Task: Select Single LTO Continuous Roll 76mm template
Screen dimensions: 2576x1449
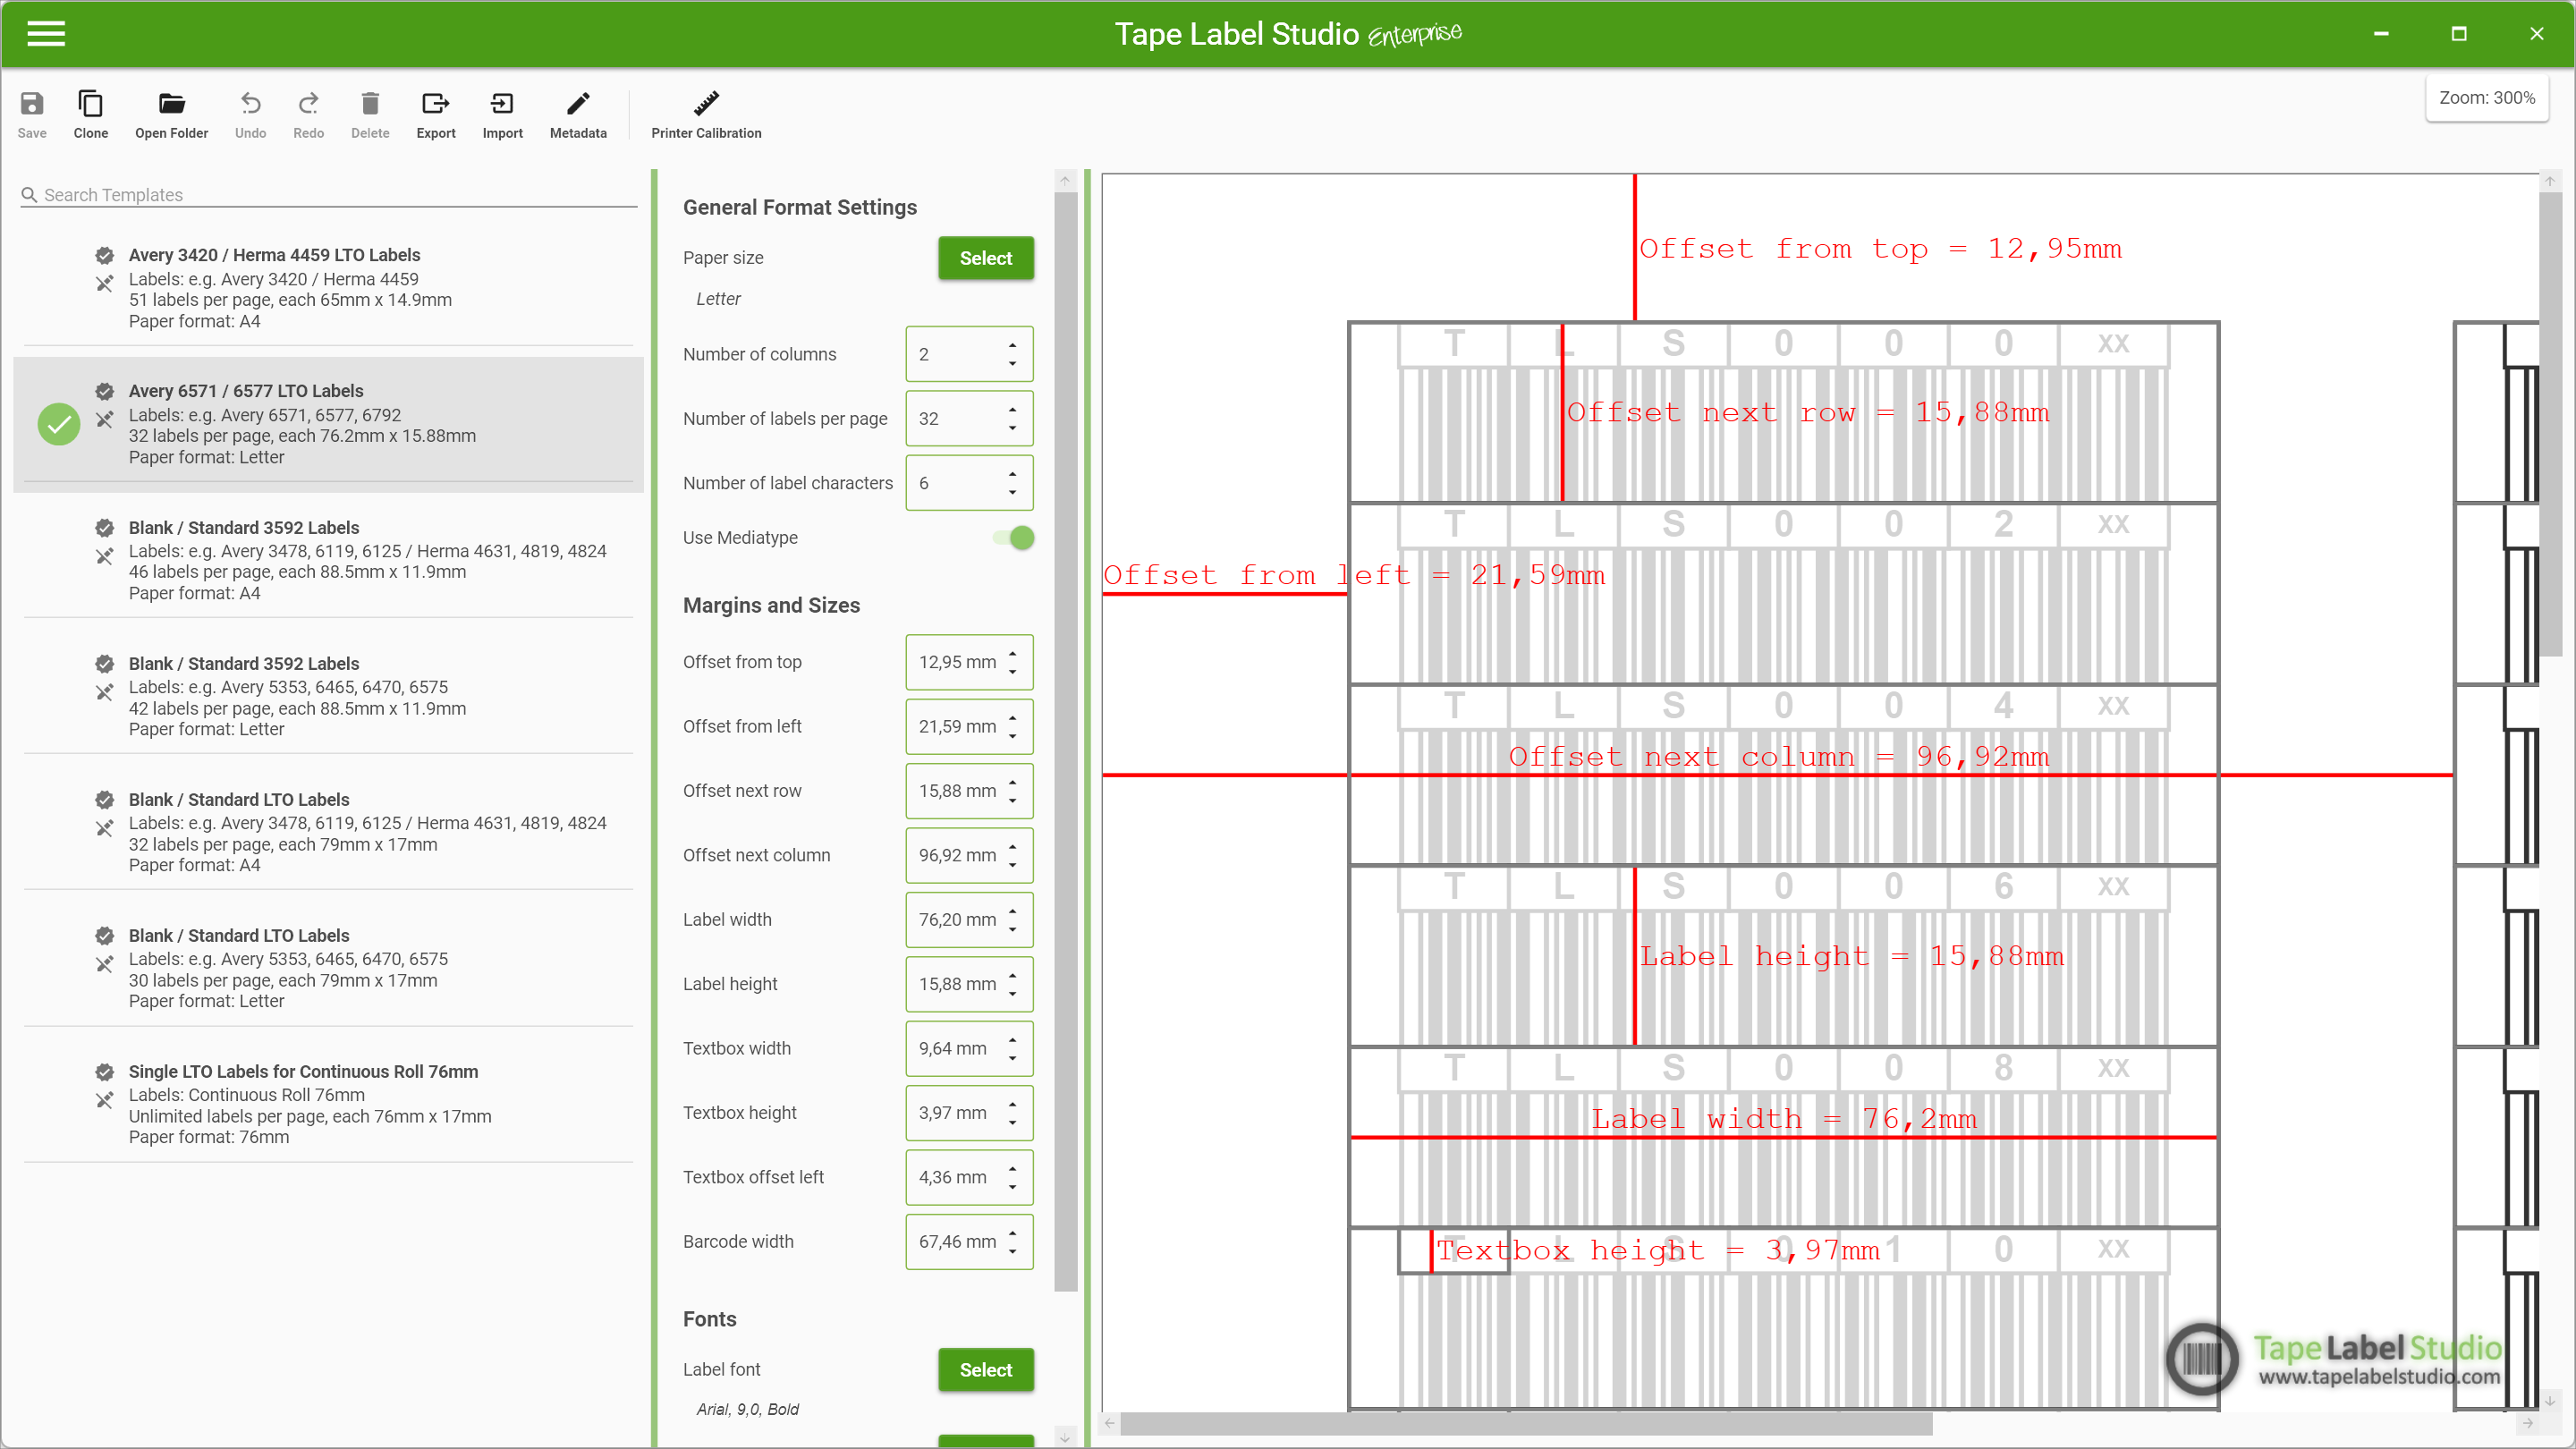Action: click(x=328, y=1104)
